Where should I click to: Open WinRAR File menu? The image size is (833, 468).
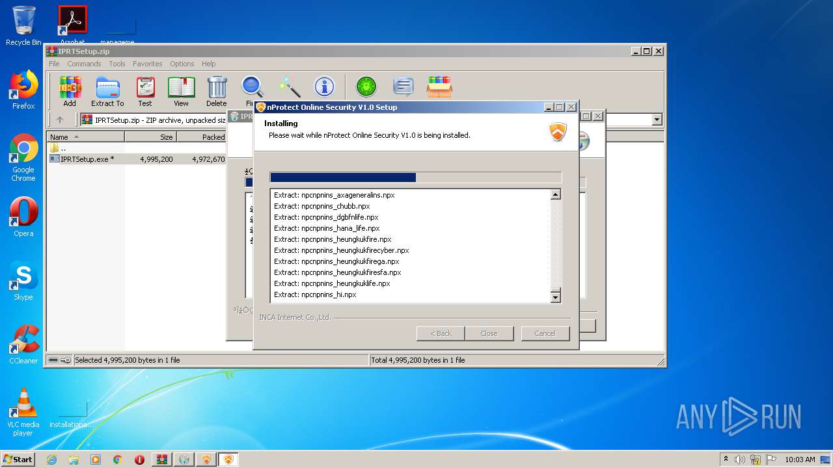pos(54,64)
